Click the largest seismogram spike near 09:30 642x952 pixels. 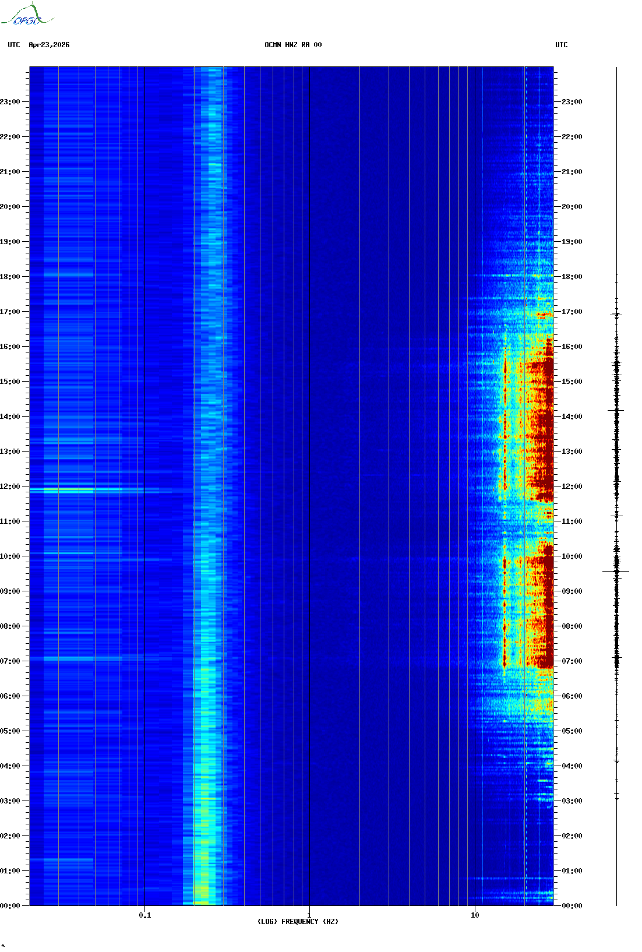(616, 572)
